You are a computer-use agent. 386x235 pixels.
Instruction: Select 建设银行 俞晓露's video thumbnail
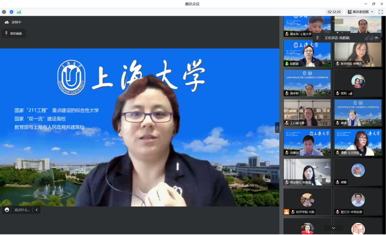click(x=307, y=172)
